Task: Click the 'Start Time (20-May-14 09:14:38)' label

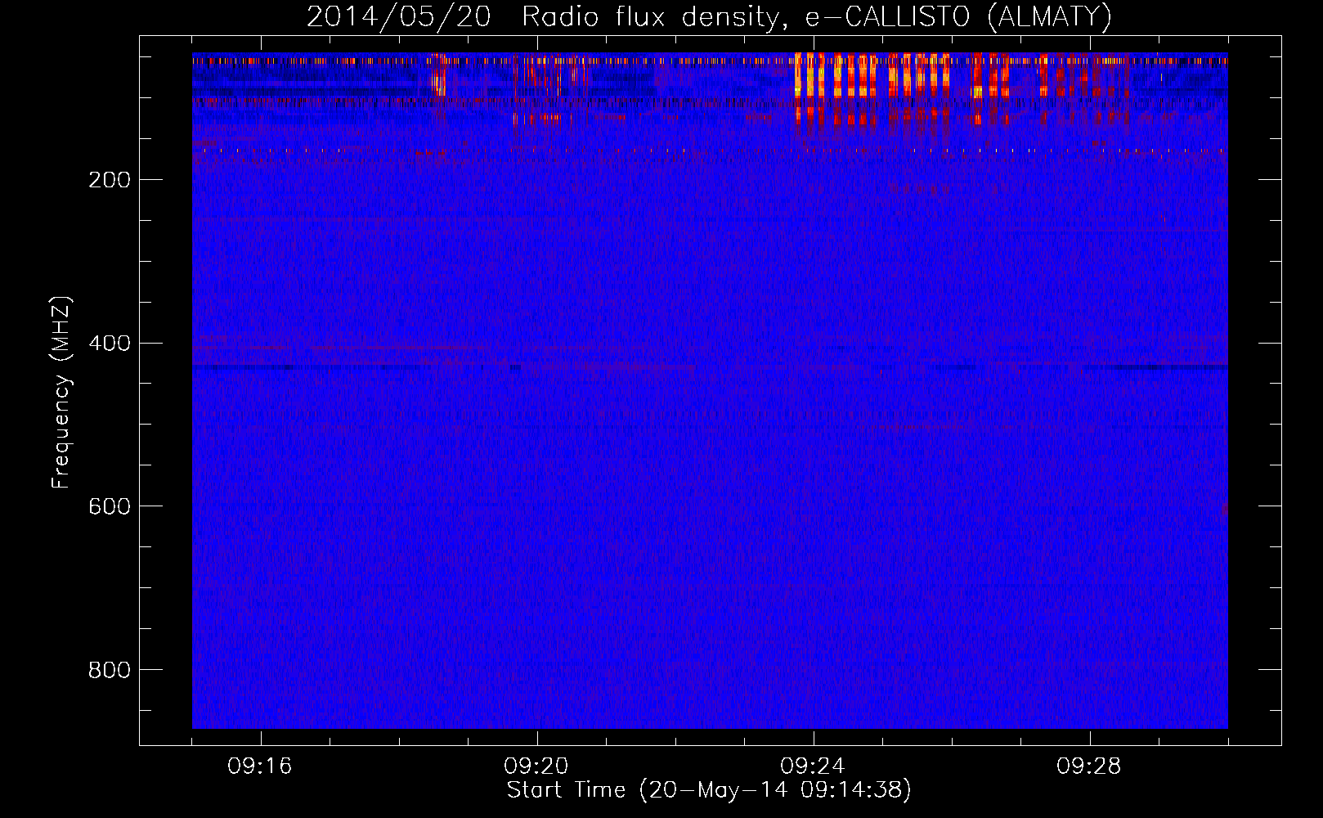Action: 709,789
